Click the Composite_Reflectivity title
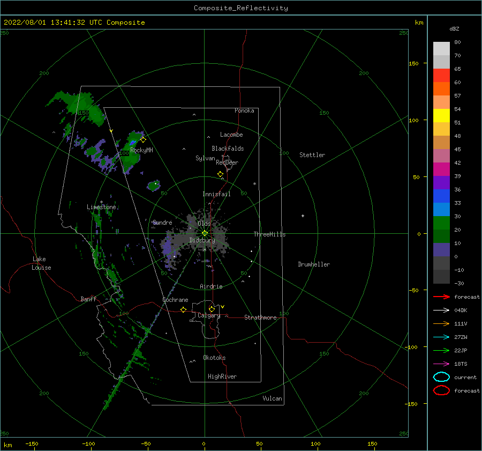This screenshot has width=482, height=451. (241, 8)
